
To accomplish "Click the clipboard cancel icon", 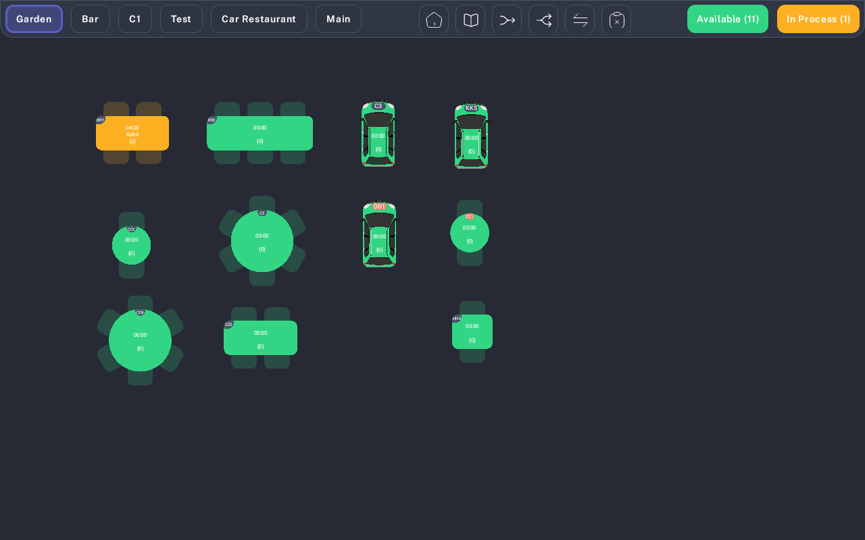I will click(616, 20).
